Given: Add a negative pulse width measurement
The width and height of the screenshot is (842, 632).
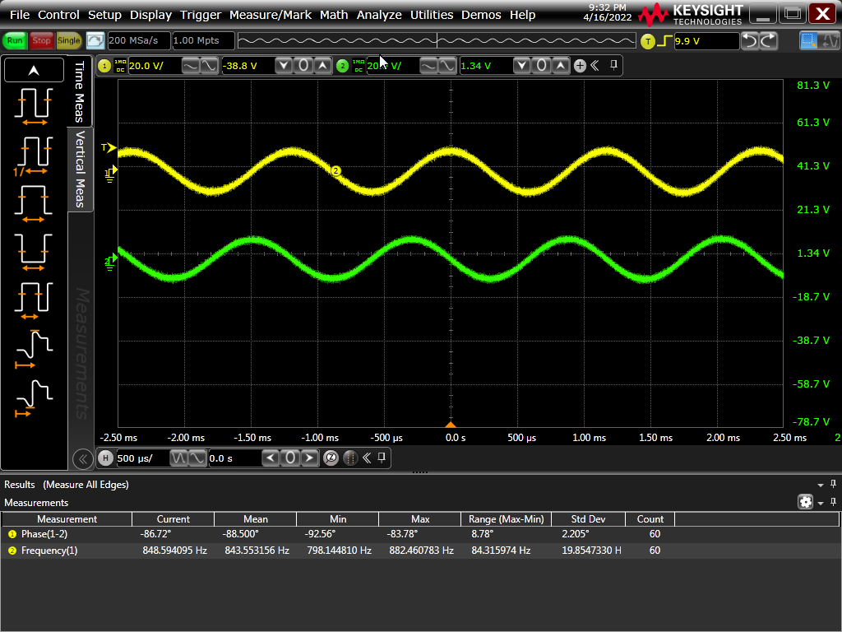Looking at the screenshot, I should point(33,251).
